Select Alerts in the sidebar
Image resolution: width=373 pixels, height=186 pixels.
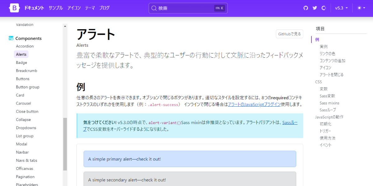[21, 54]
